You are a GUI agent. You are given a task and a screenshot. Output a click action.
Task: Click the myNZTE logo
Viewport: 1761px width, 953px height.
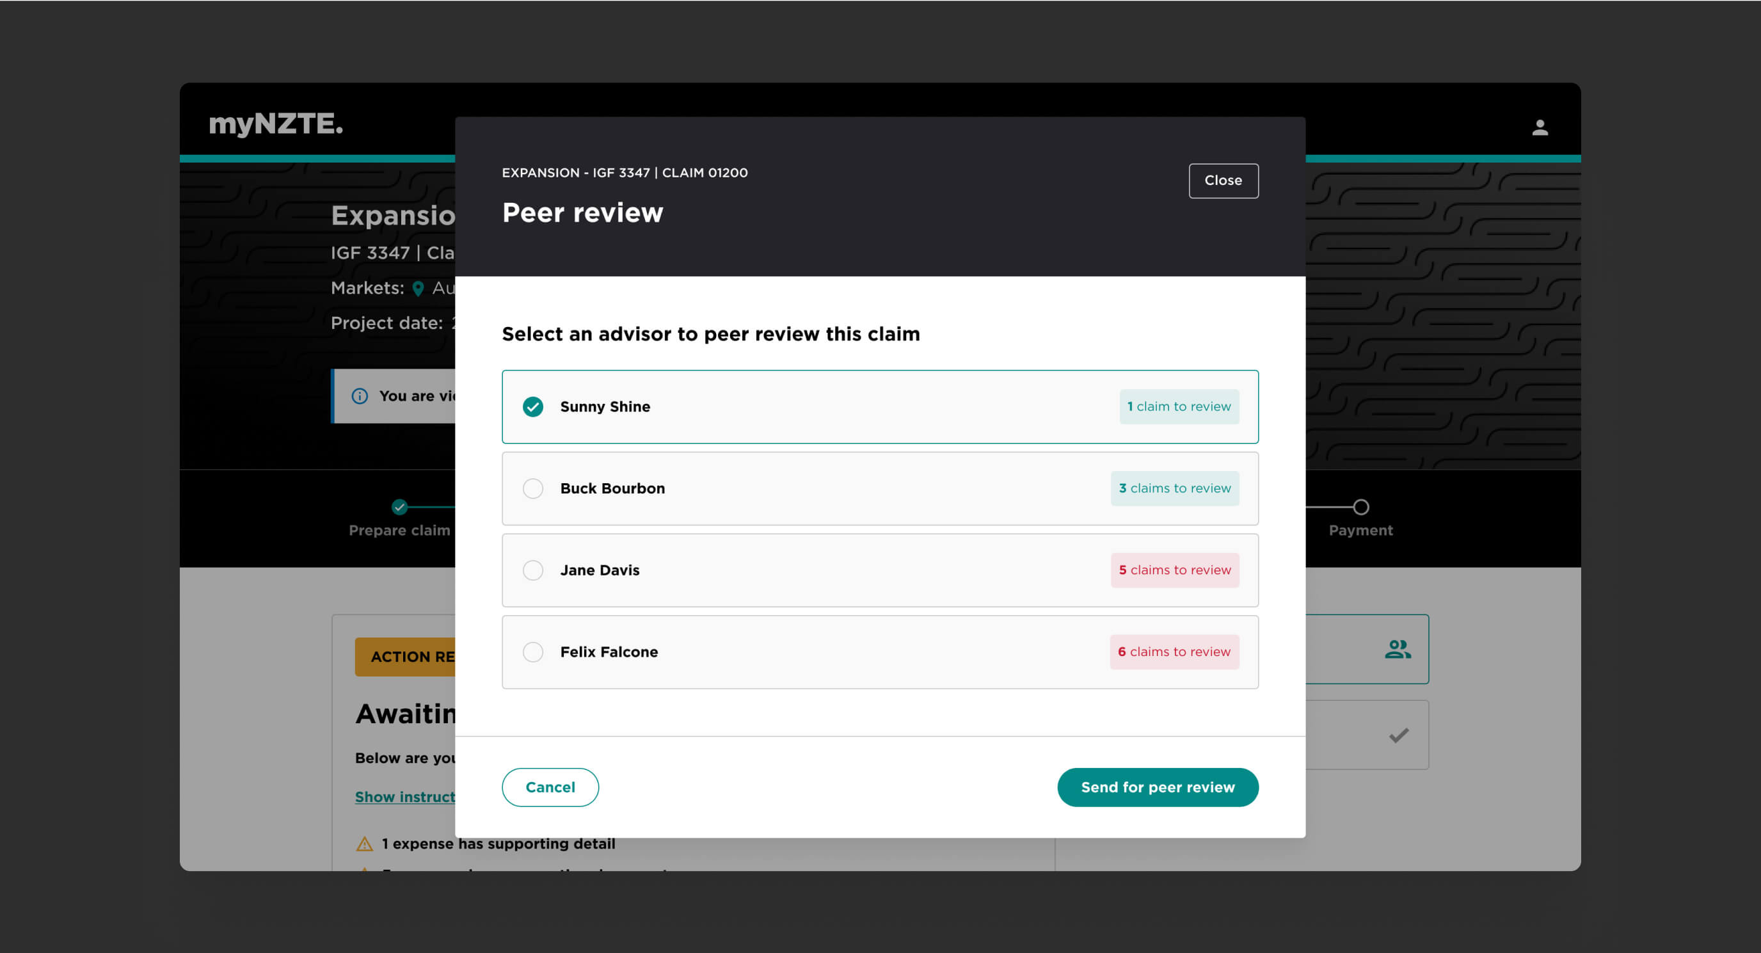(276, 124)
